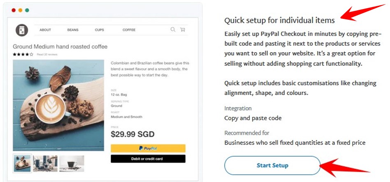Open the shopping cart icon

183,30
